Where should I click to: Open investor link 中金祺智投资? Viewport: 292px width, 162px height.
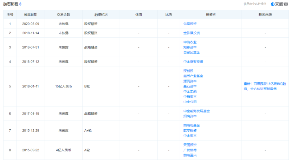[x=193, y=61]
